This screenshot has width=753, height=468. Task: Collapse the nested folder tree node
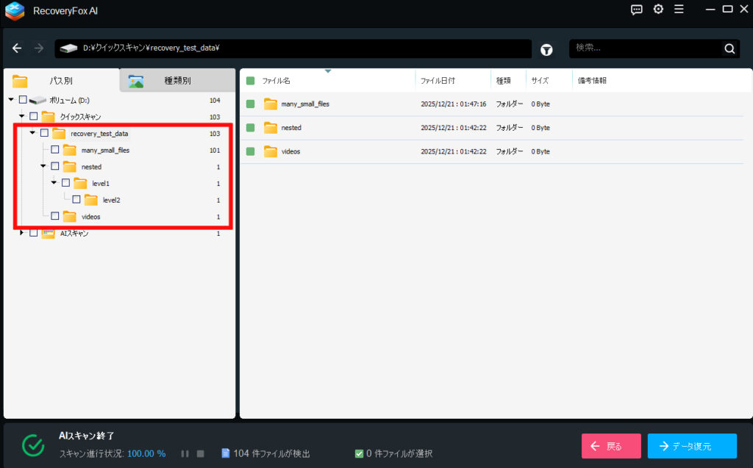(43, 167)
